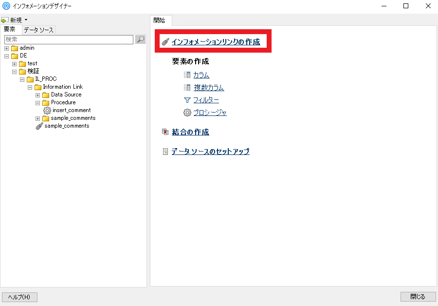Focus the 検索 search field
This screenshot has width=438, height=306.
click(69, 39)
